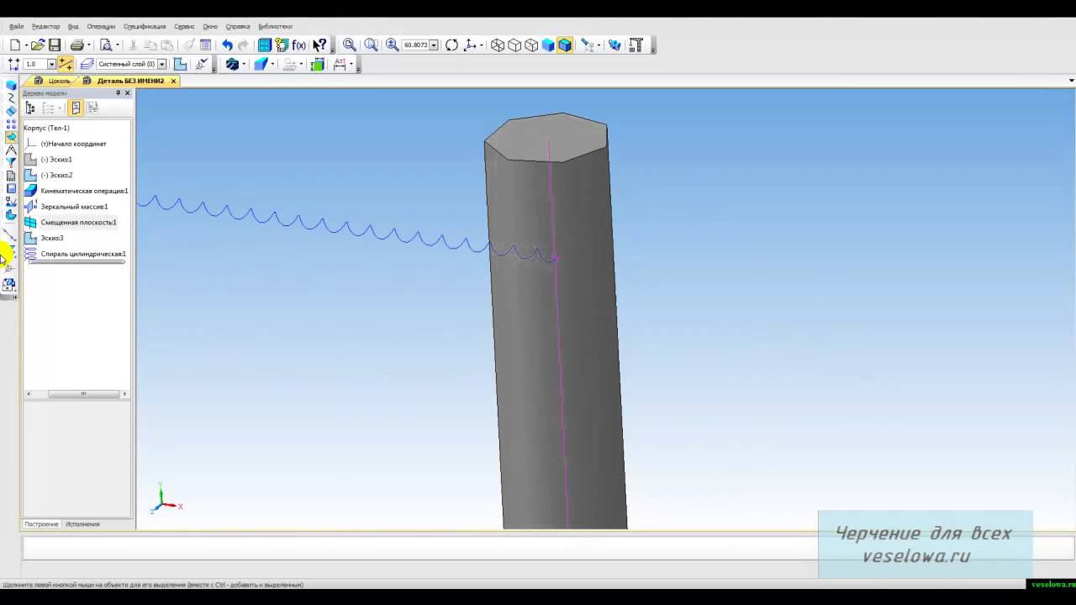Toggle shaded with edges display mode
The width and height of the screenshot is (1076, 605).
tap(565, 45)
